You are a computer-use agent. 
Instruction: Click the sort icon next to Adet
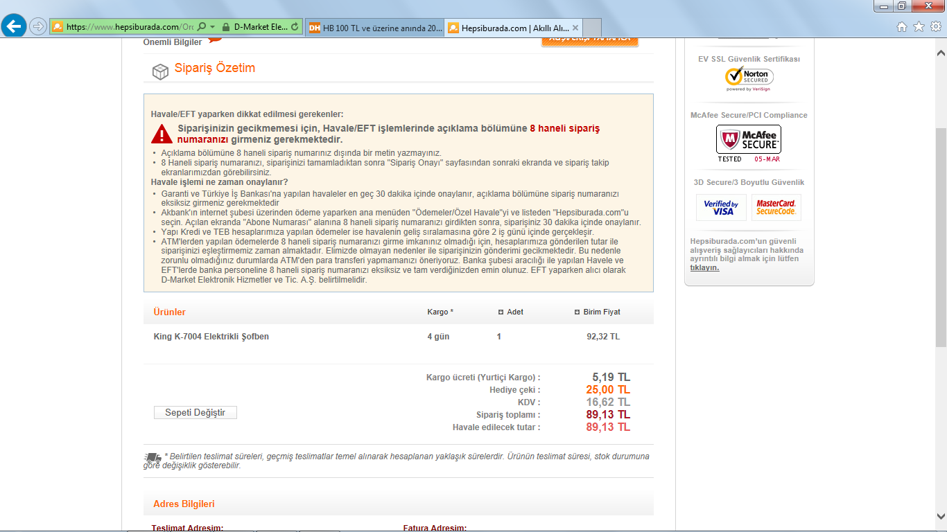pyautogui.click(x=501, y=312)
